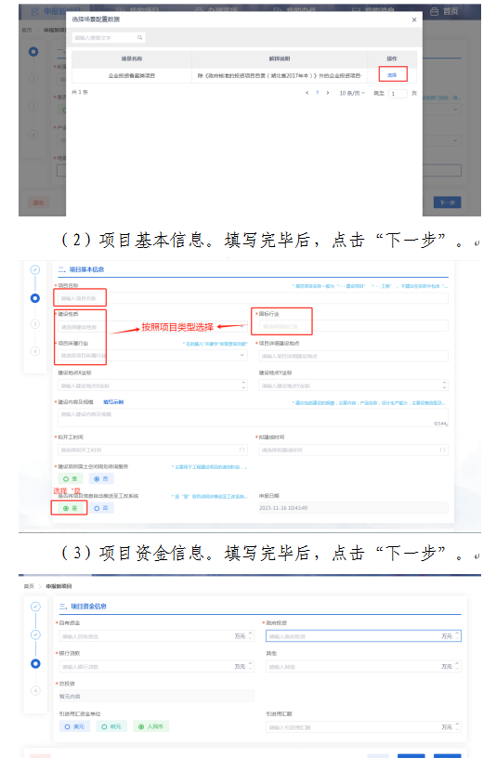This screenshot has height=758, width=483.
Task: Click the current step two circle in basic info form
Action: click(x=35, y=298)
